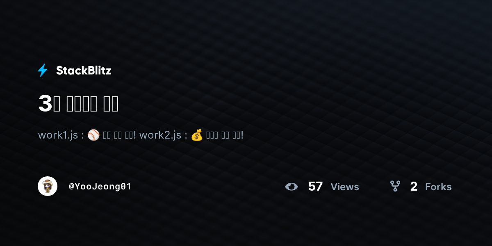Click the Forks label

[x=438, y=187]
